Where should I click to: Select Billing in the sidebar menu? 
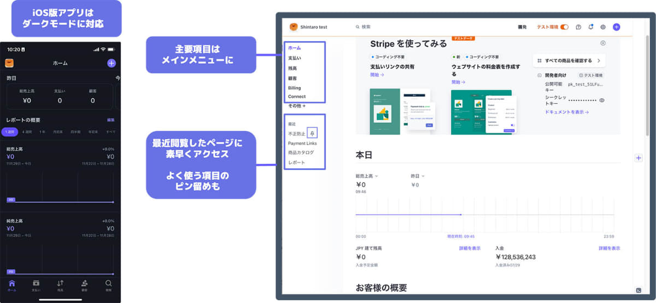[x=294, y=88]
